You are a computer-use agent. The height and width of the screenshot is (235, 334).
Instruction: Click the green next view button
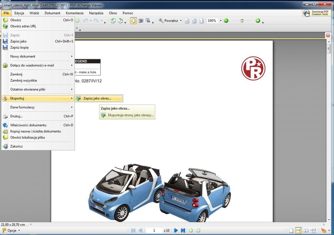198,230
